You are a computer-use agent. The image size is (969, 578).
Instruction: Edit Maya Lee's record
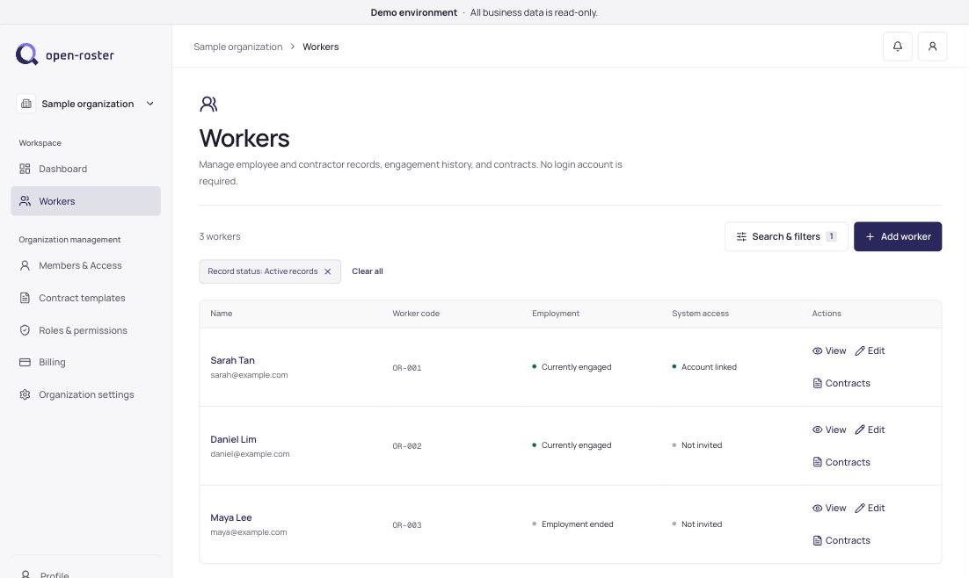(x=870, y=509)
